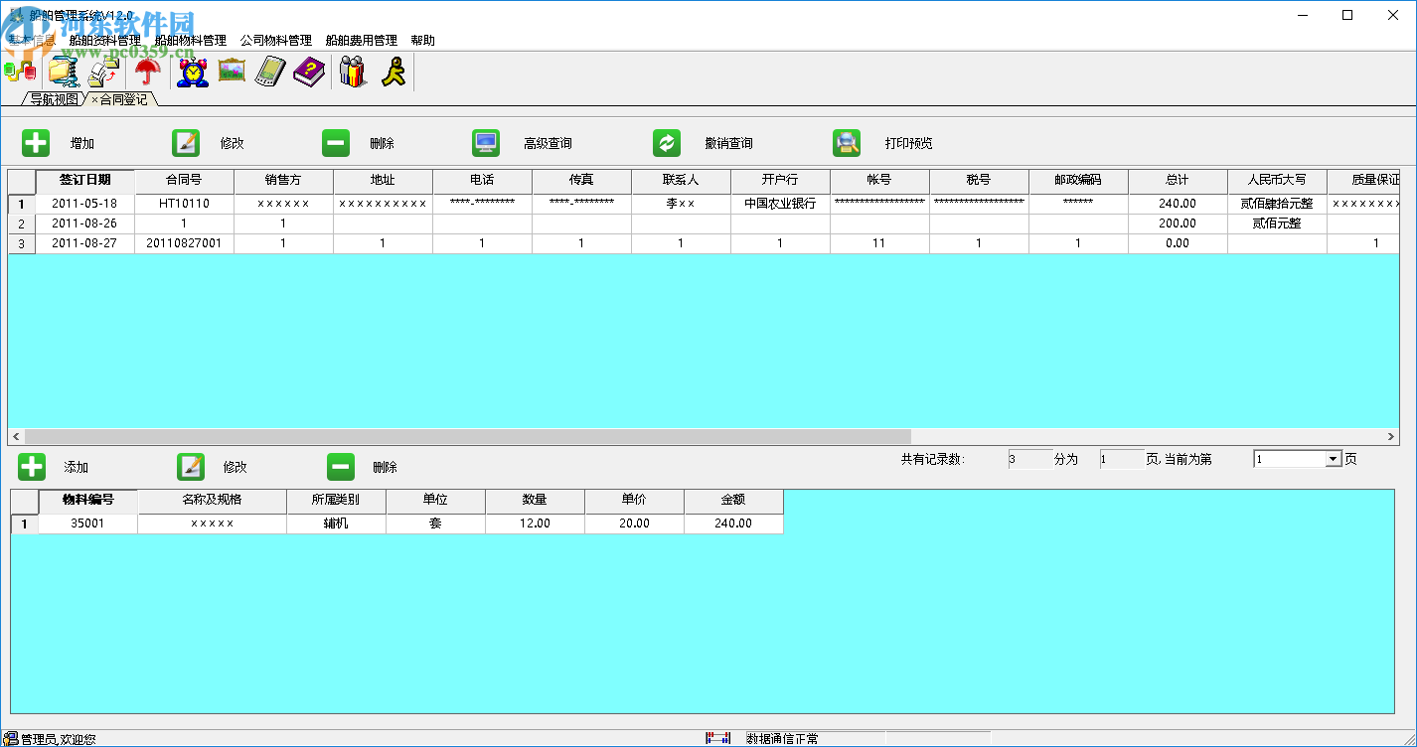
Task: Click the green plus 增加 button
Action: click(x=36, y=143)
